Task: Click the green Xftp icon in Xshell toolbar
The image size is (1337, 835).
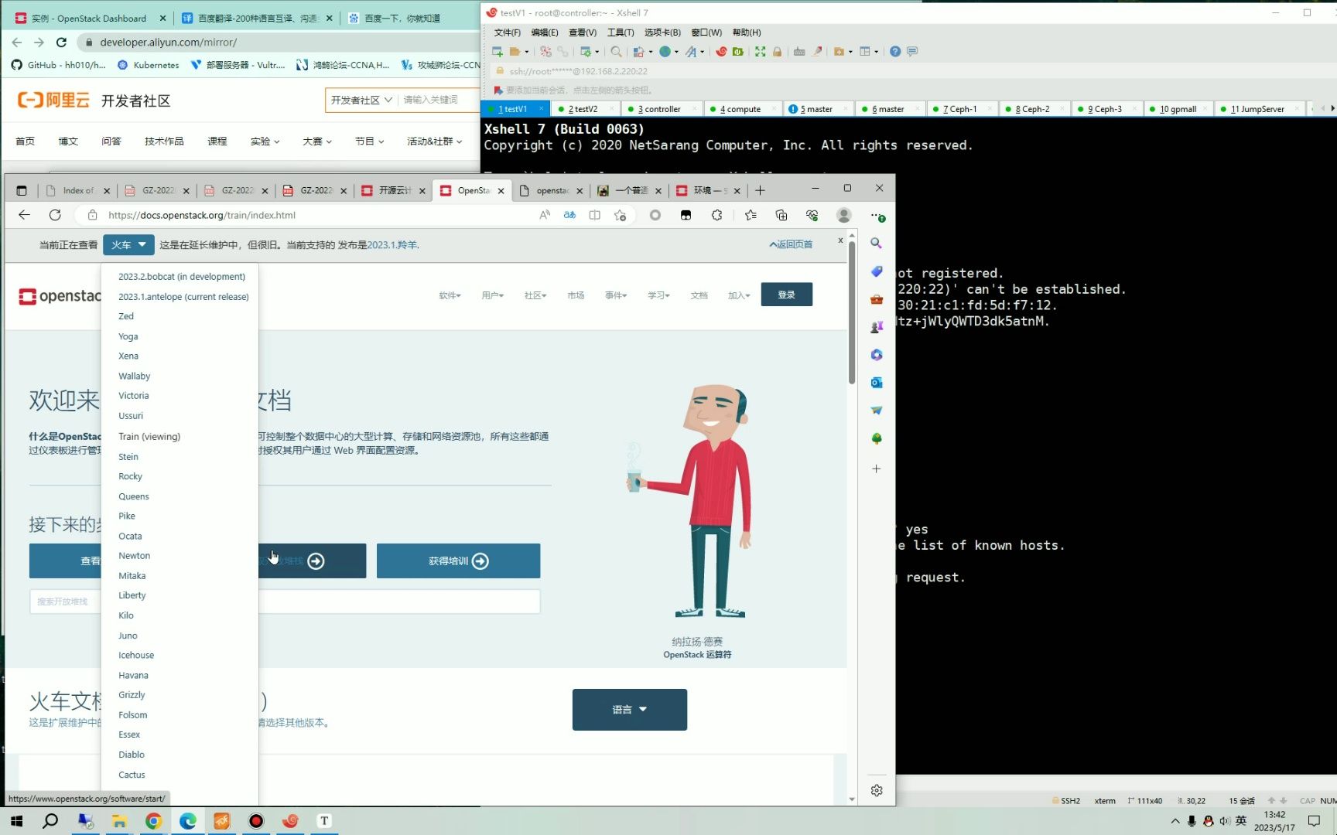Action: (x=738, y=52)
